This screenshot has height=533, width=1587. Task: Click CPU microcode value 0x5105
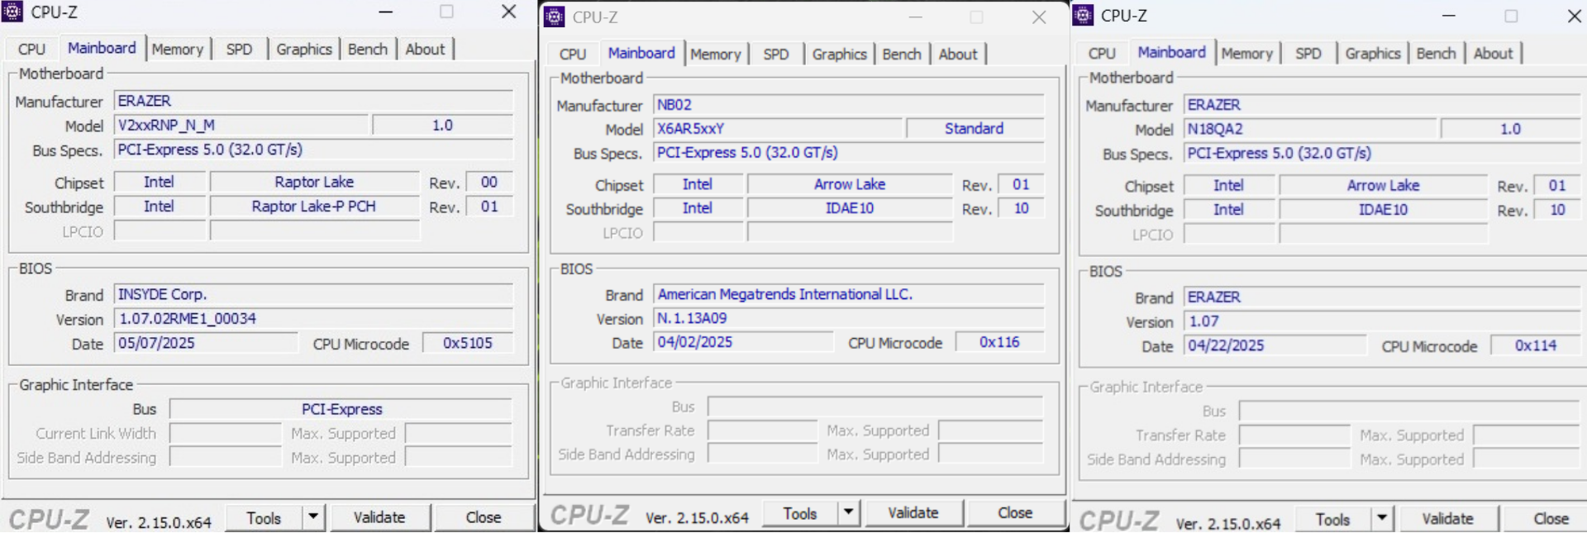click(x=468, y=343)
